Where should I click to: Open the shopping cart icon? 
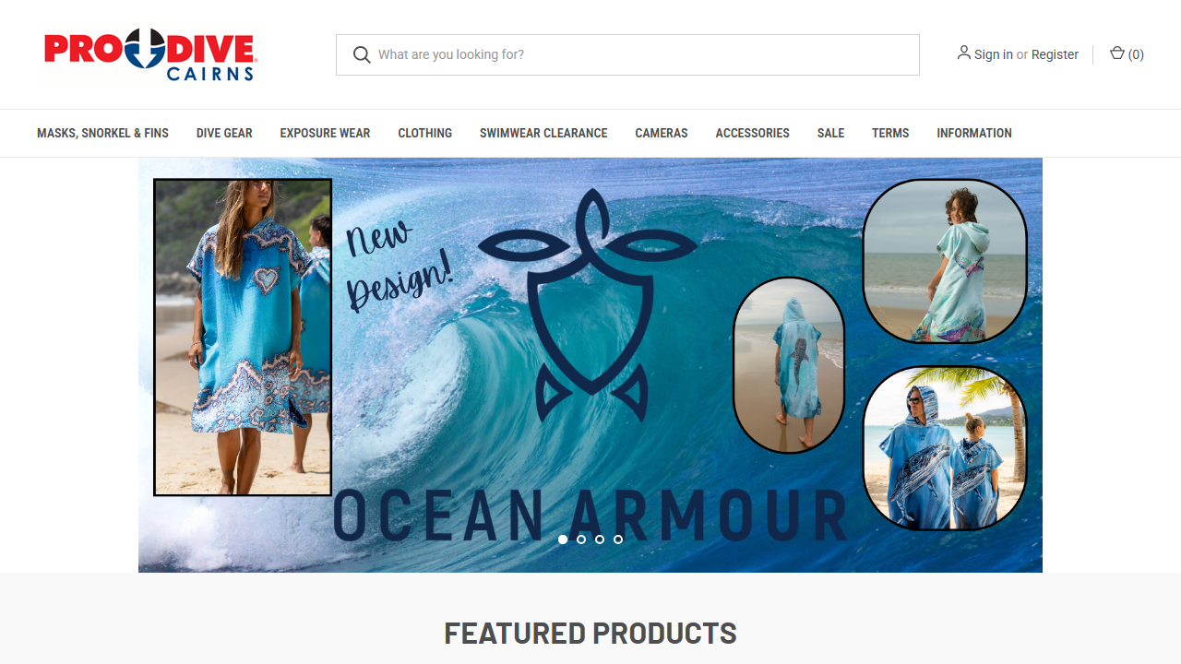click(x=1116, y=53)
